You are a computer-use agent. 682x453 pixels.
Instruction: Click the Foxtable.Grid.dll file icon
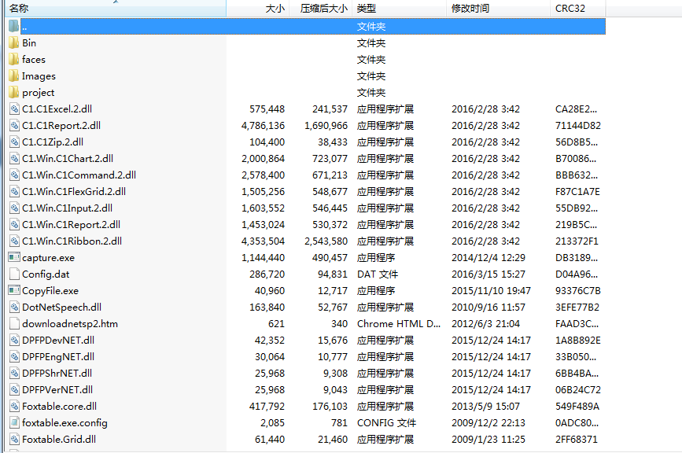coord(14,440)
